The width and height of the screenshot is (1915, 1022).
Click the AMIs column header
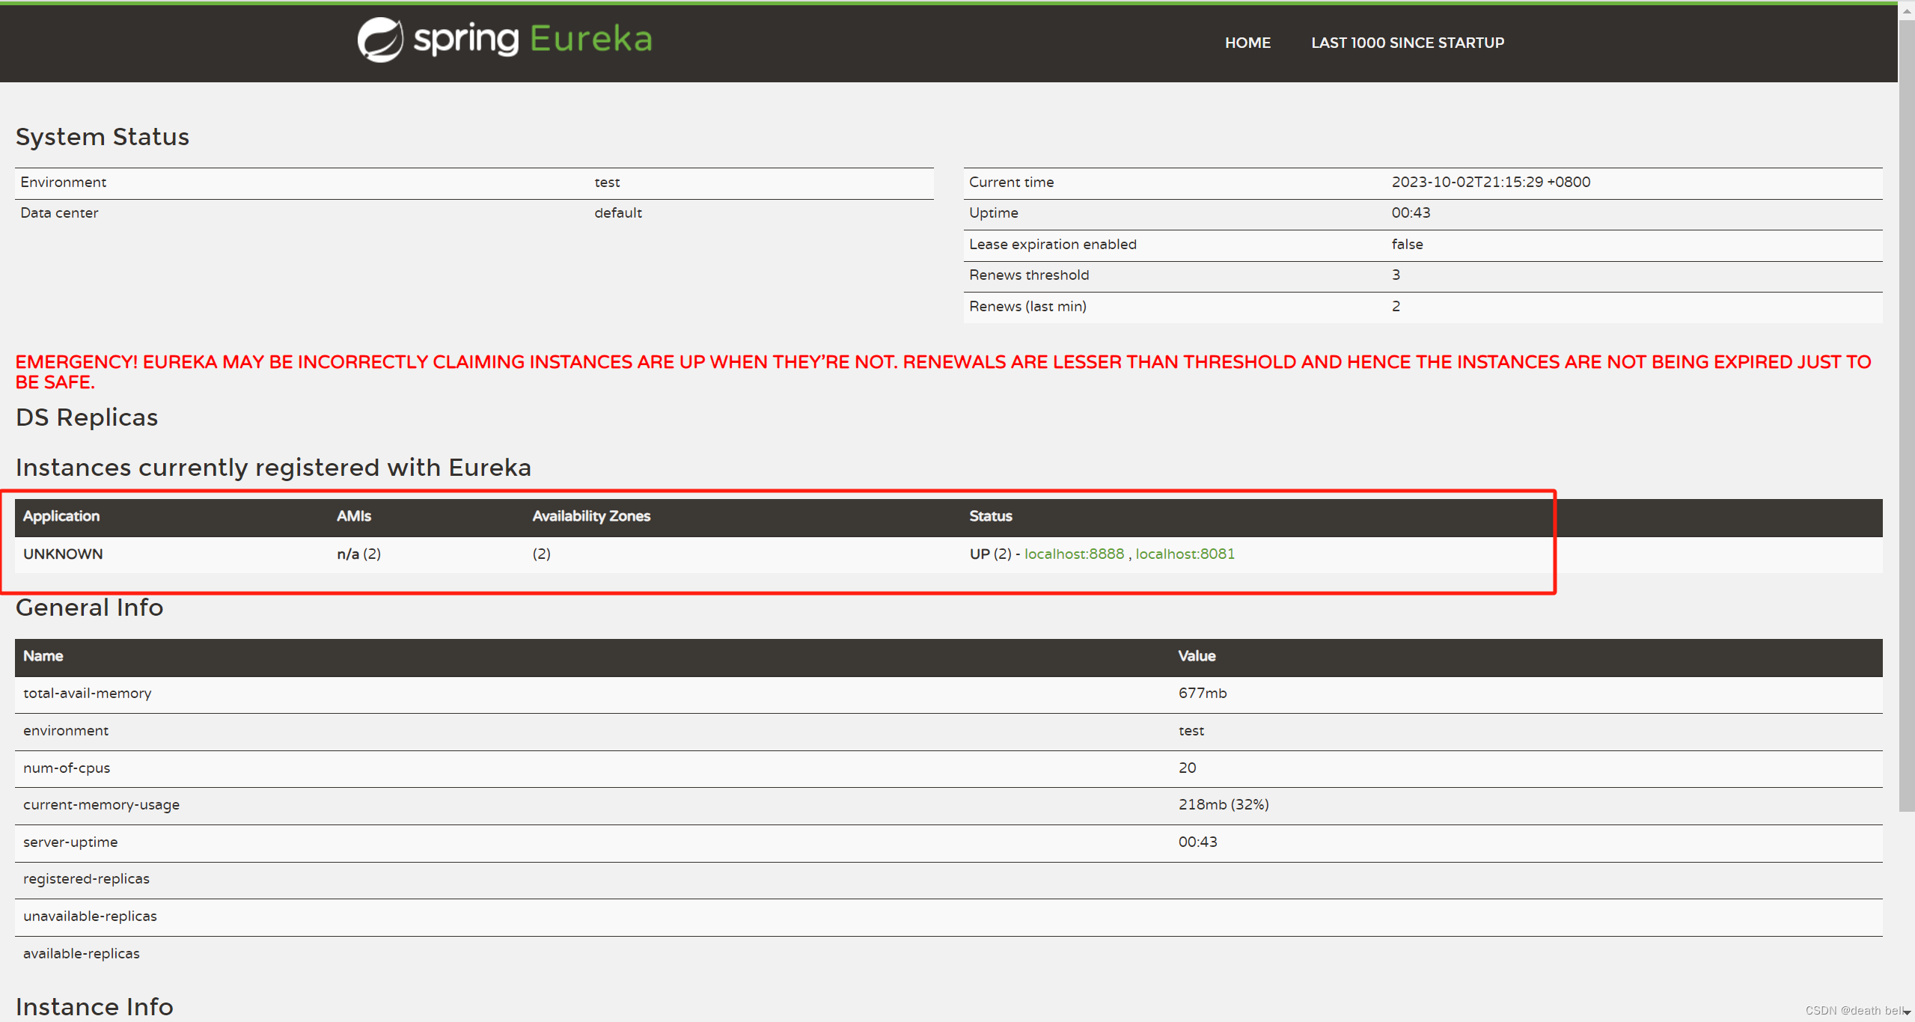(353, 516)
